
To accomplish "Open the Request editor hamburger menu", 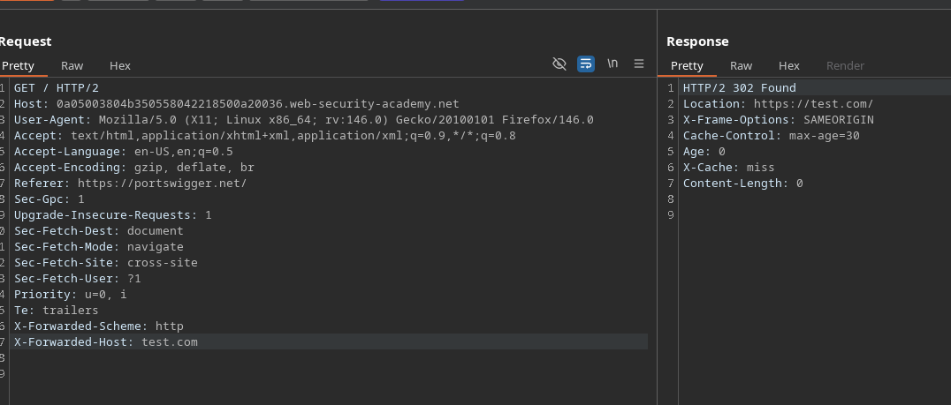I will (x=639, y=64).
